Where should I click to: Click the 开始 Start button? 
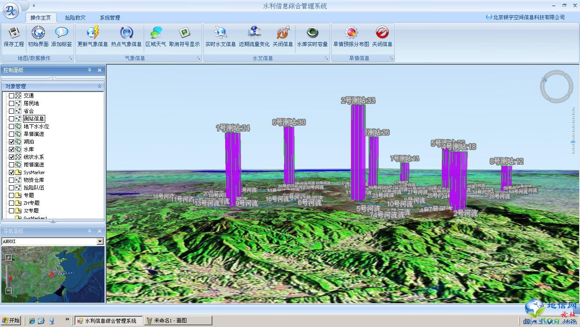tap(12, 321)
